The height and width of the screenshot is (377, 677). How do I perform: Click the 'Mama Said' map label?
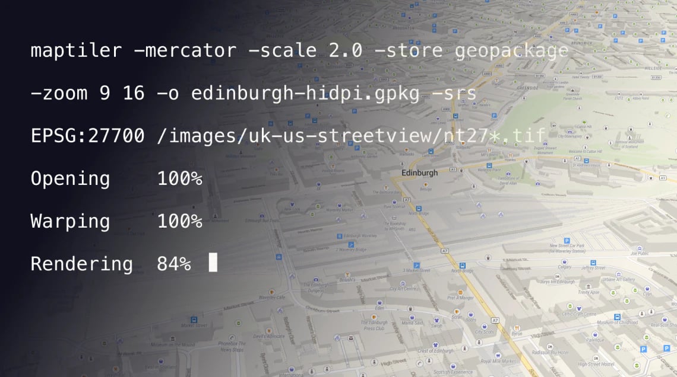click(x=412, y=322)
